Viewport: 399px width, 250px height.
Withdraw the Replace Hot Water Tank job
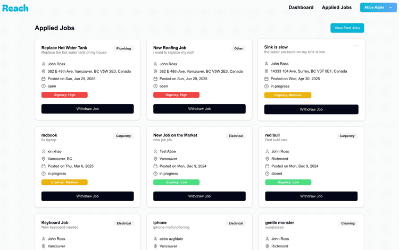coord(87,109)
